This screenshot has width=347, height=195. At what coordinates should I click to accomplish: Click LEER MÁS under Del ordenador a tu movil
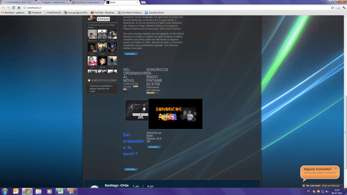coord(131,169)
